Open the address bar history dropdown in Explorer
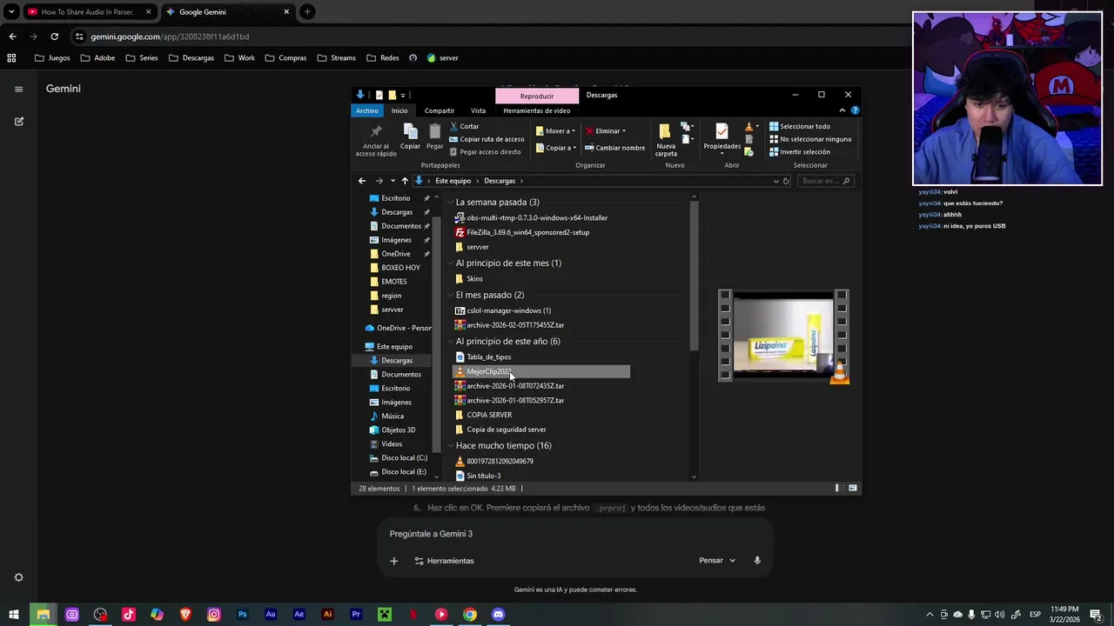The height and width of the screenshot is (626, 1114). pos(775,181)
